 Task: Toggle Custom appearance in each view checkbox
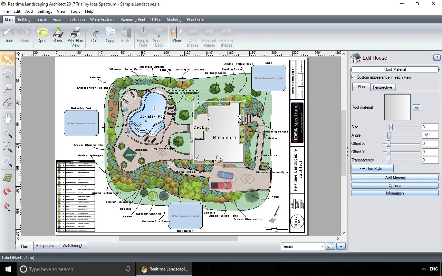(x=354, y=77)
